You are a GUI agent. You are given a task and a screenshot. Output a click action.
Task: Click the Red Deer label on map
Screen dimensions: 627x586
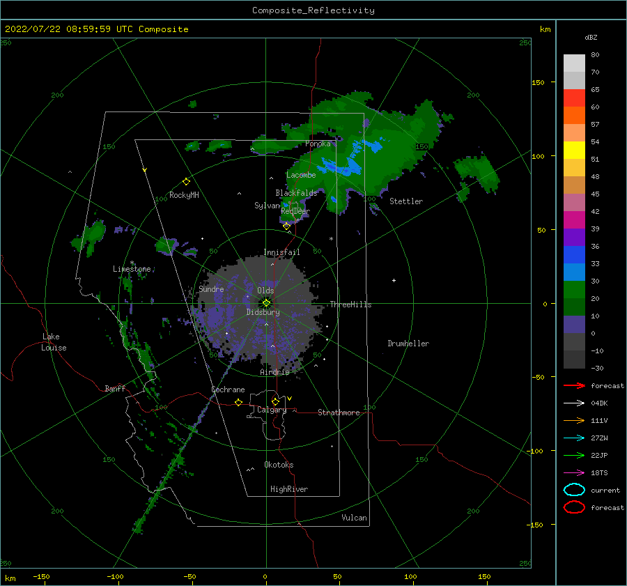click(295, 211)
